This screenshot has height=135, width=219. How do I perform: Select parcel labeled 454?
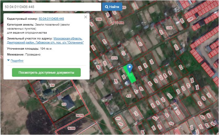coord(188,85)
